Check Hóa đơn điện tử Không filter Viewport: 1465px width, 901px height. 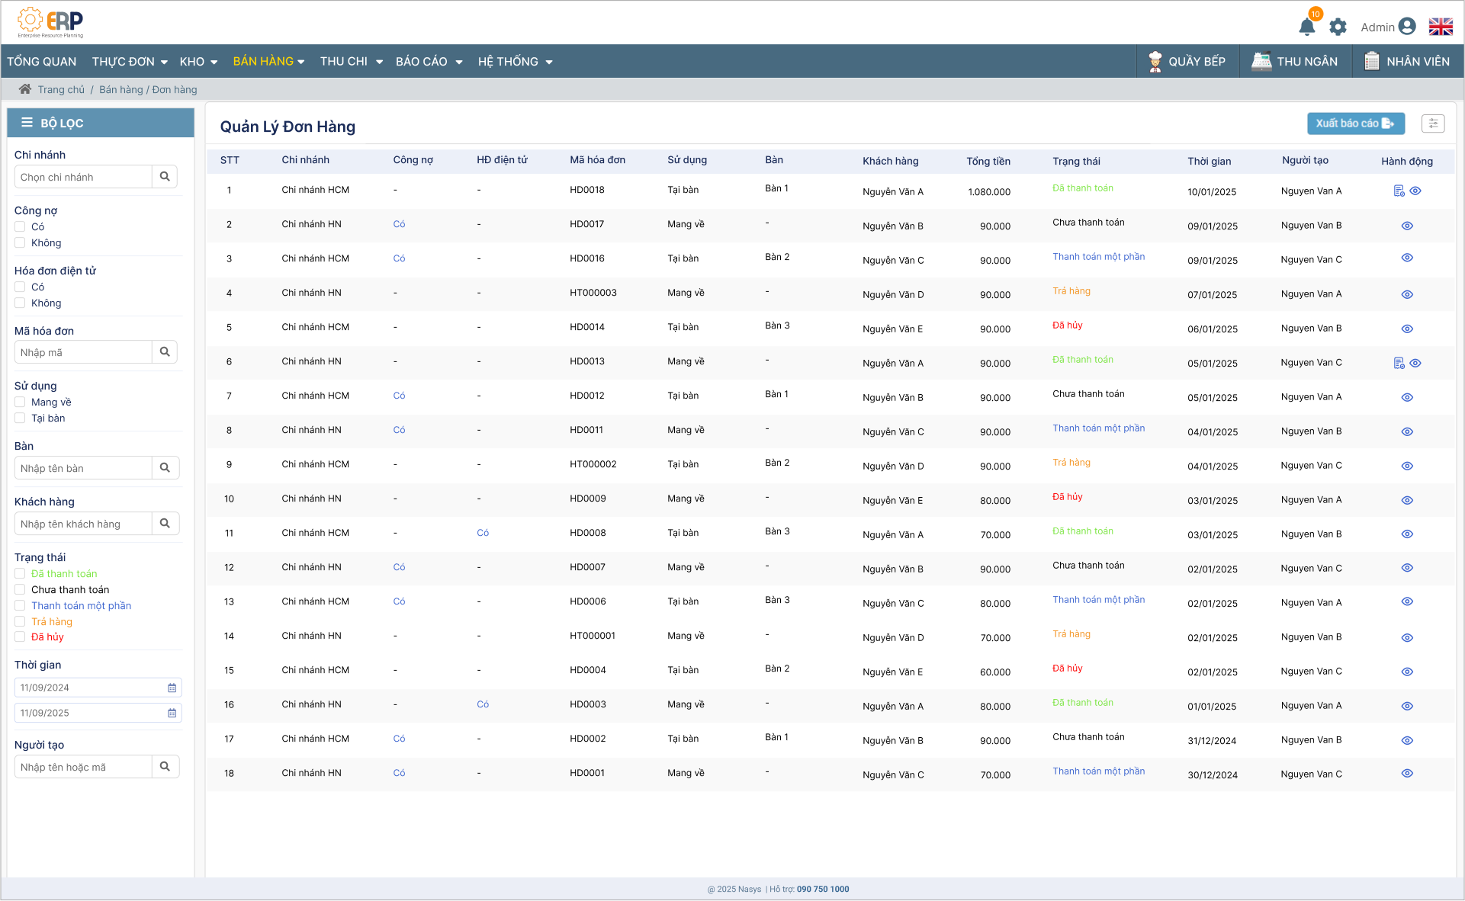point(20,303)
